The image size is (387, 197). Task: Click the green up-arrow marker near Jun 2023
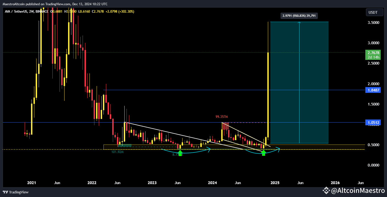(x=180, y=153)
